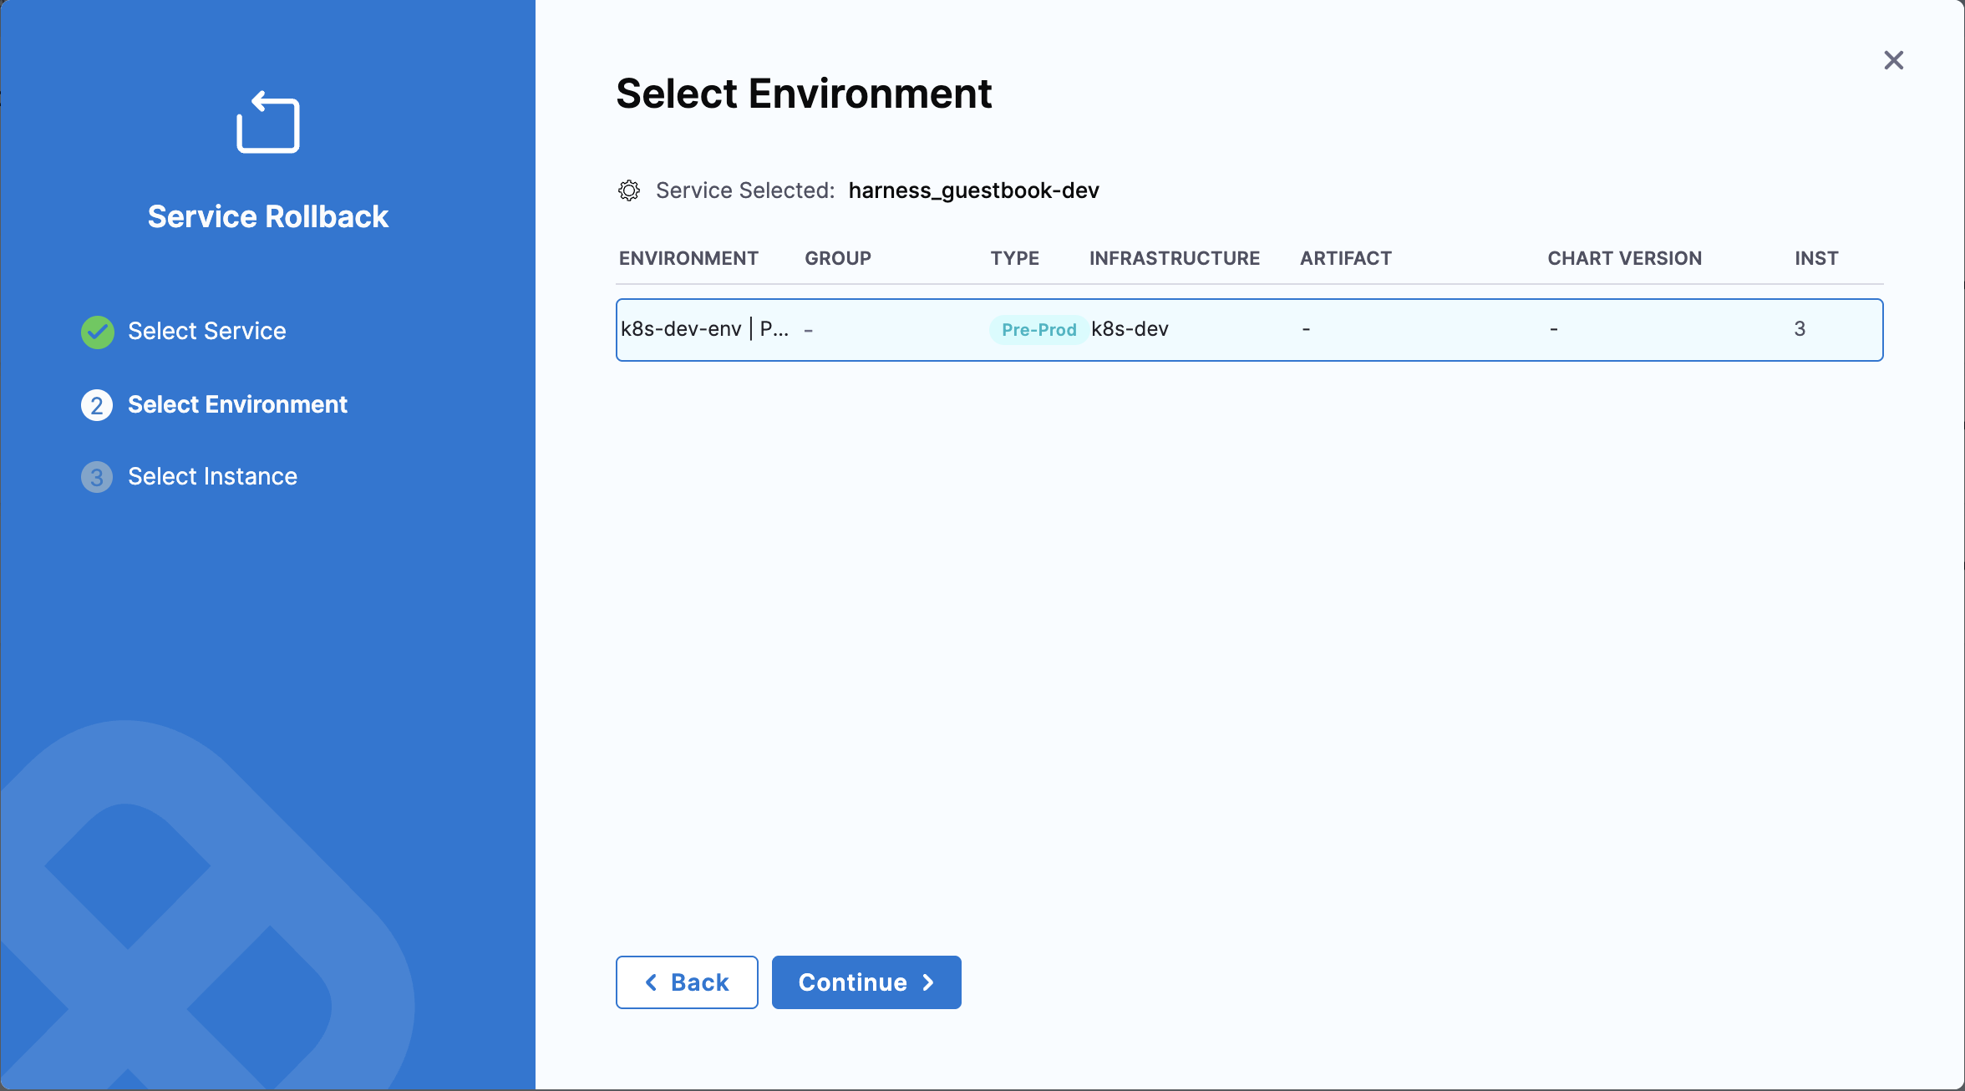Click the CHART VERSION column header

point(1624,258)
